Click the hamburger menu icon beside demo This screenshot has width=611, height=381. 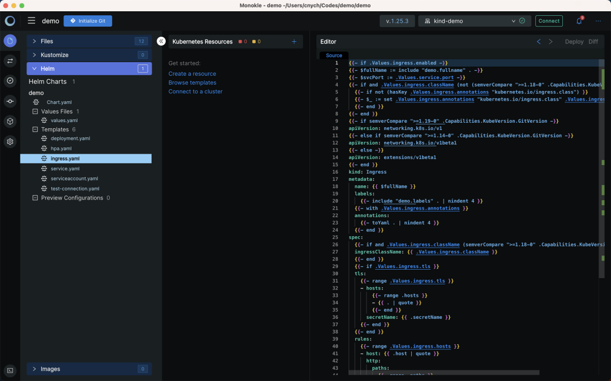pos(32,21)
